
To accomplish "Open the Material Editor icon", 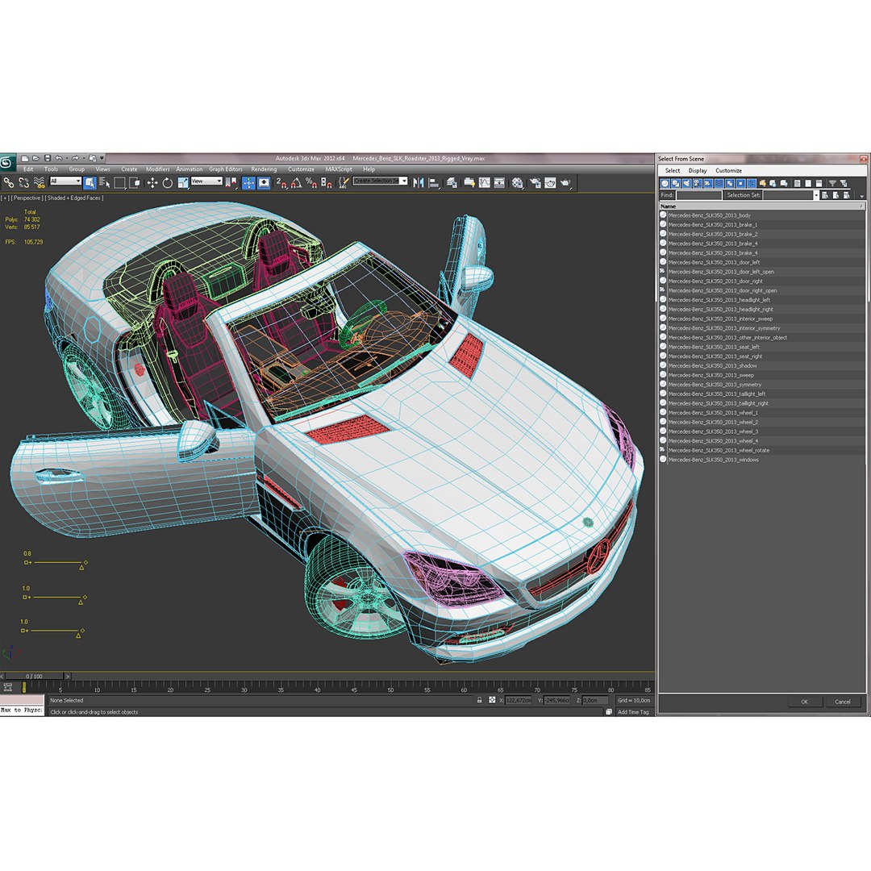I will 517,182.
